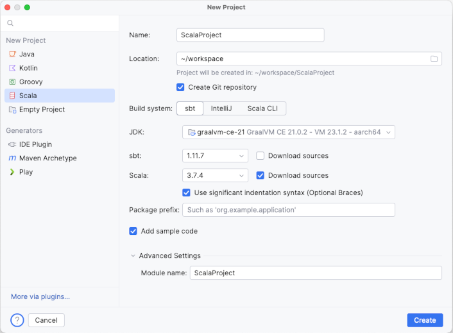Click the Java cup icon
The height and width of the screenshot is (333, 453).
12,54
